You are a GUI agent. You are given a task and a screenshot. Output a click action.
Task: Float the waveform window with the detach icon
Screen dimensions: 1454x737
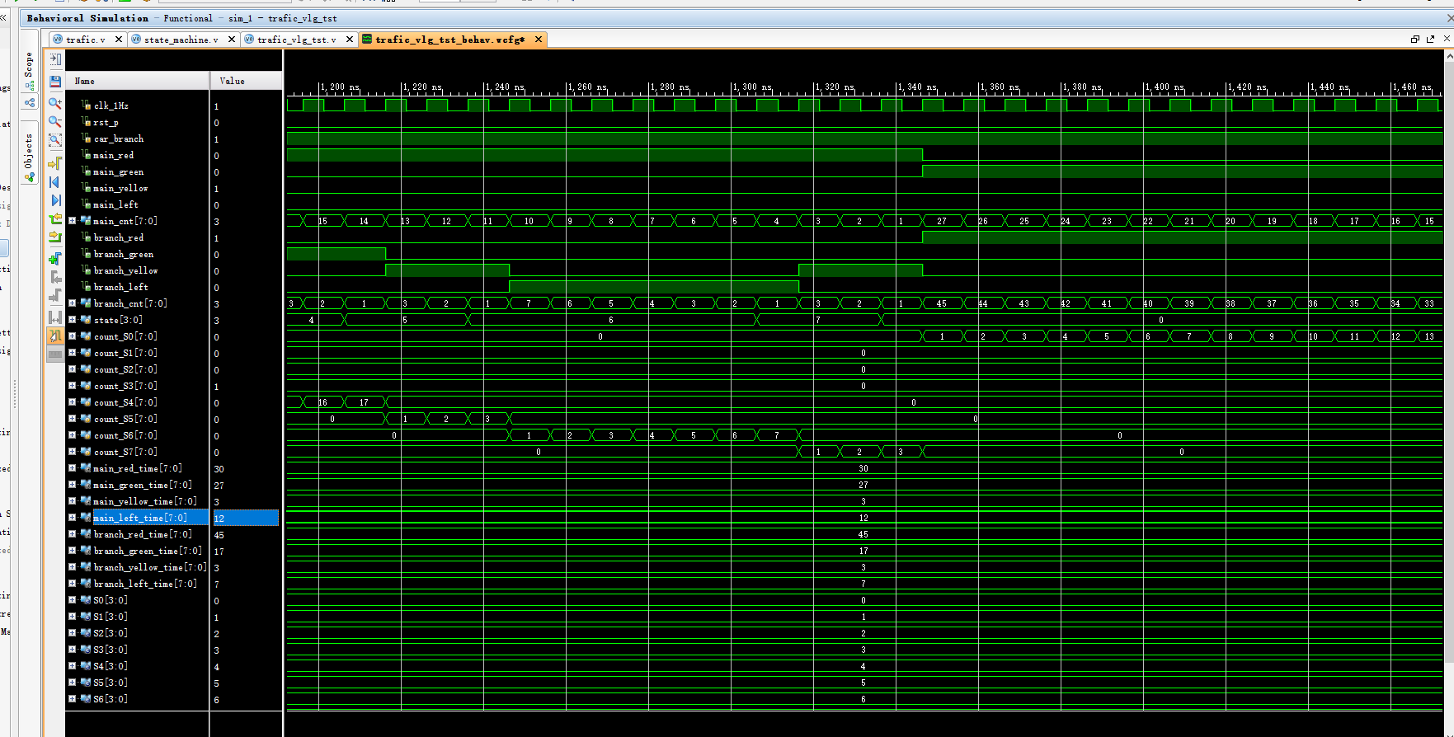pos(1430,39)
